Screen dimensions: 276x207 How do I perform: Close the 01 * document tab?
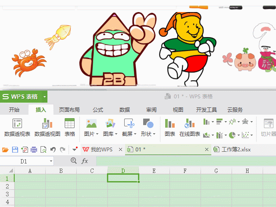tap(207, 150)
